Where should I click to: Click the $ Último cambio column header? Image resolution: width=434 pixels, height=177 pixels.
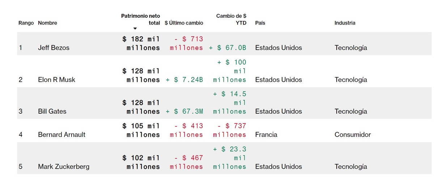(x=184, y=23)
